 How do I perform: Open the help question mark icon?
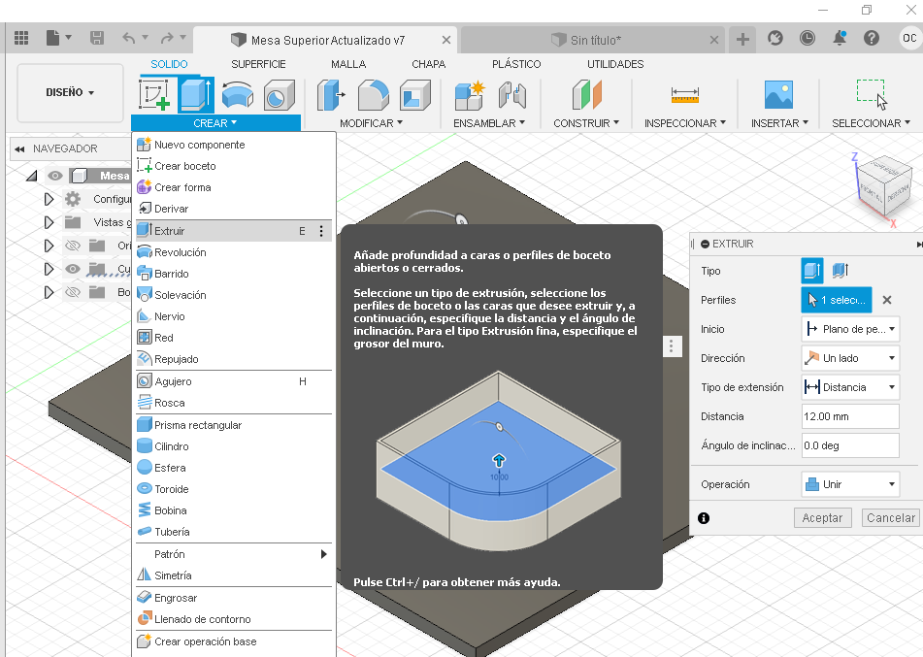coord(872,38)
